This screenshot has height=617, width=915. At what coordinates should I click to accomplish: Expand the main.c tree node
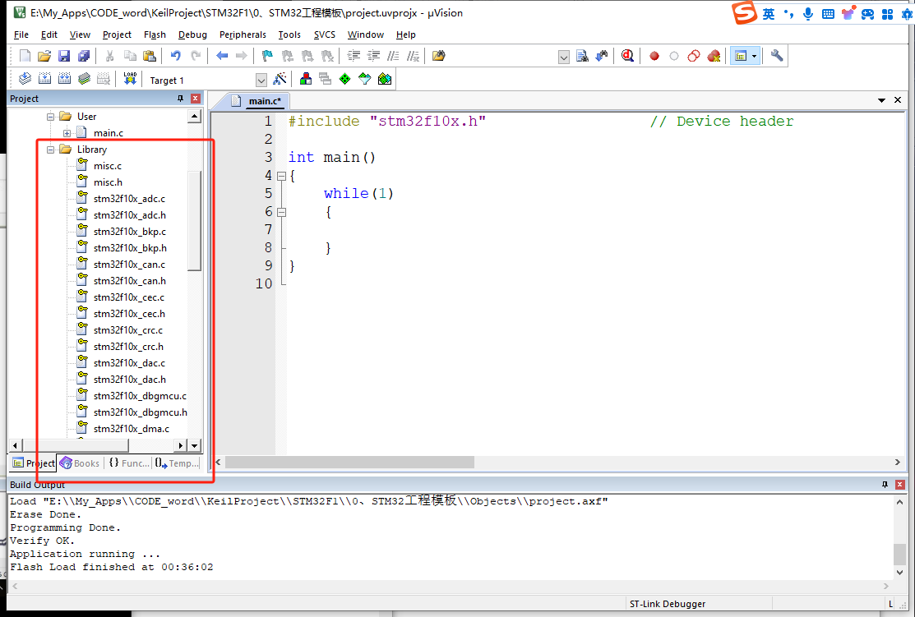pos(67,133)
